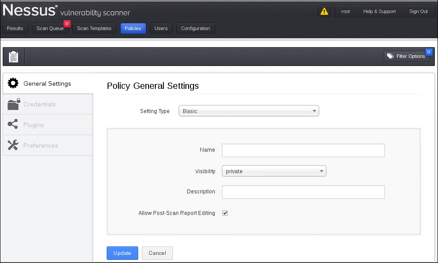This screenshot has width=438, height=263.
Task: Switch to the Scan Templates tab
Action: click(94, 28)
